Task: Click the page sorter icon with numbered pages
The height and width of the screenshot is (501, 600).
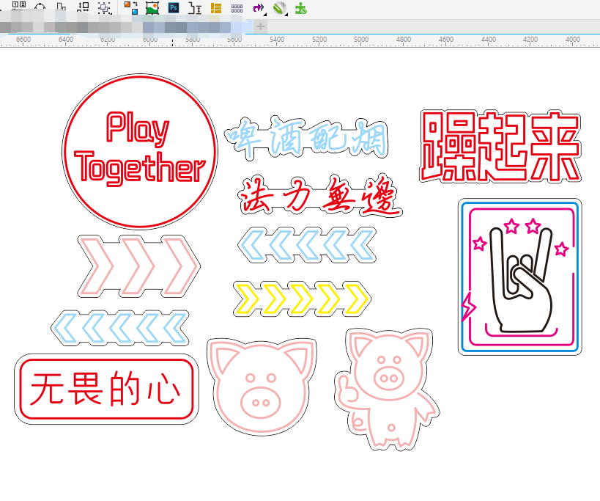Action: point(19,5)
